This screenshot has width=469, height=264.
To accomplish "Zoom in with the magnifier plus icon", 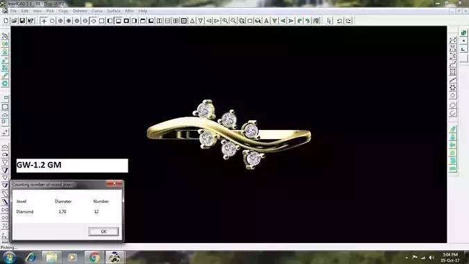I will pyautogui.click(x=225, y=21).
